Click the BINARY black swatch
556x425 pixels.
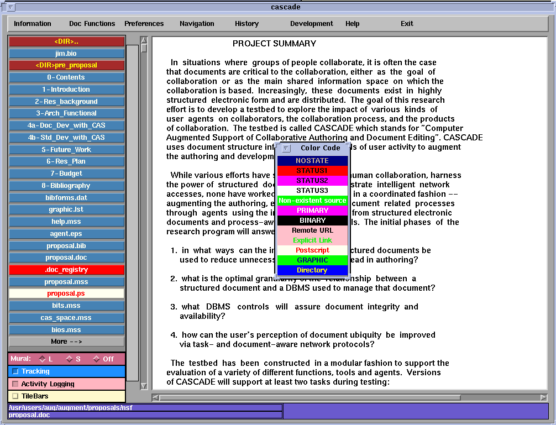pyautogui.click(x=312, y=220)
